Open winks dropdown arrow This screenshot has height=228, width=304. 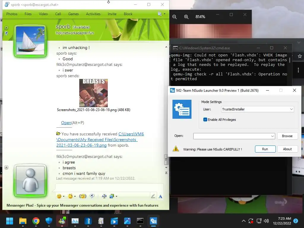tap(75, 197)
